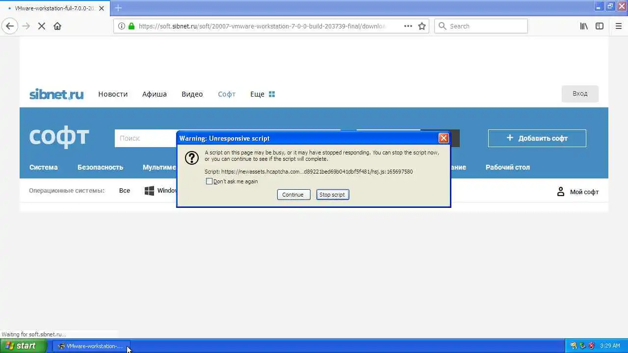Click the VMware-workstation taskbar item
The height and width of the screenshot is (353, 628).
(x=91, y=346)
